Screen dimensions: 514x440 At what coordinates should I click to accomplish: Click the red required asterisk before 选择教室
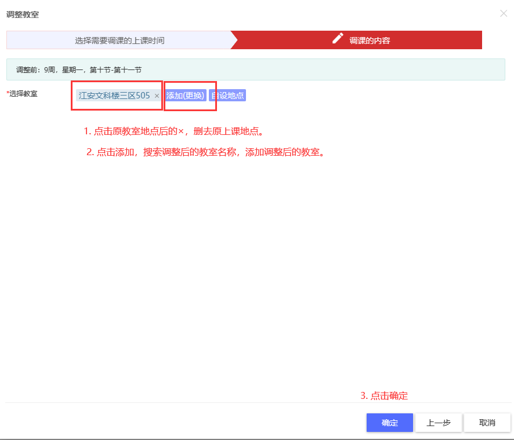8,93
